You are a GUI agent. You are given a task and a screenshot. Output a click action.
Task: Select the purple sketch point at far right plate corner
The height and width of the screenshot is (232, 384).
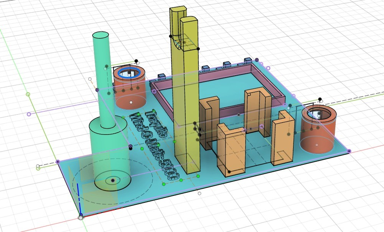(349, 152)
